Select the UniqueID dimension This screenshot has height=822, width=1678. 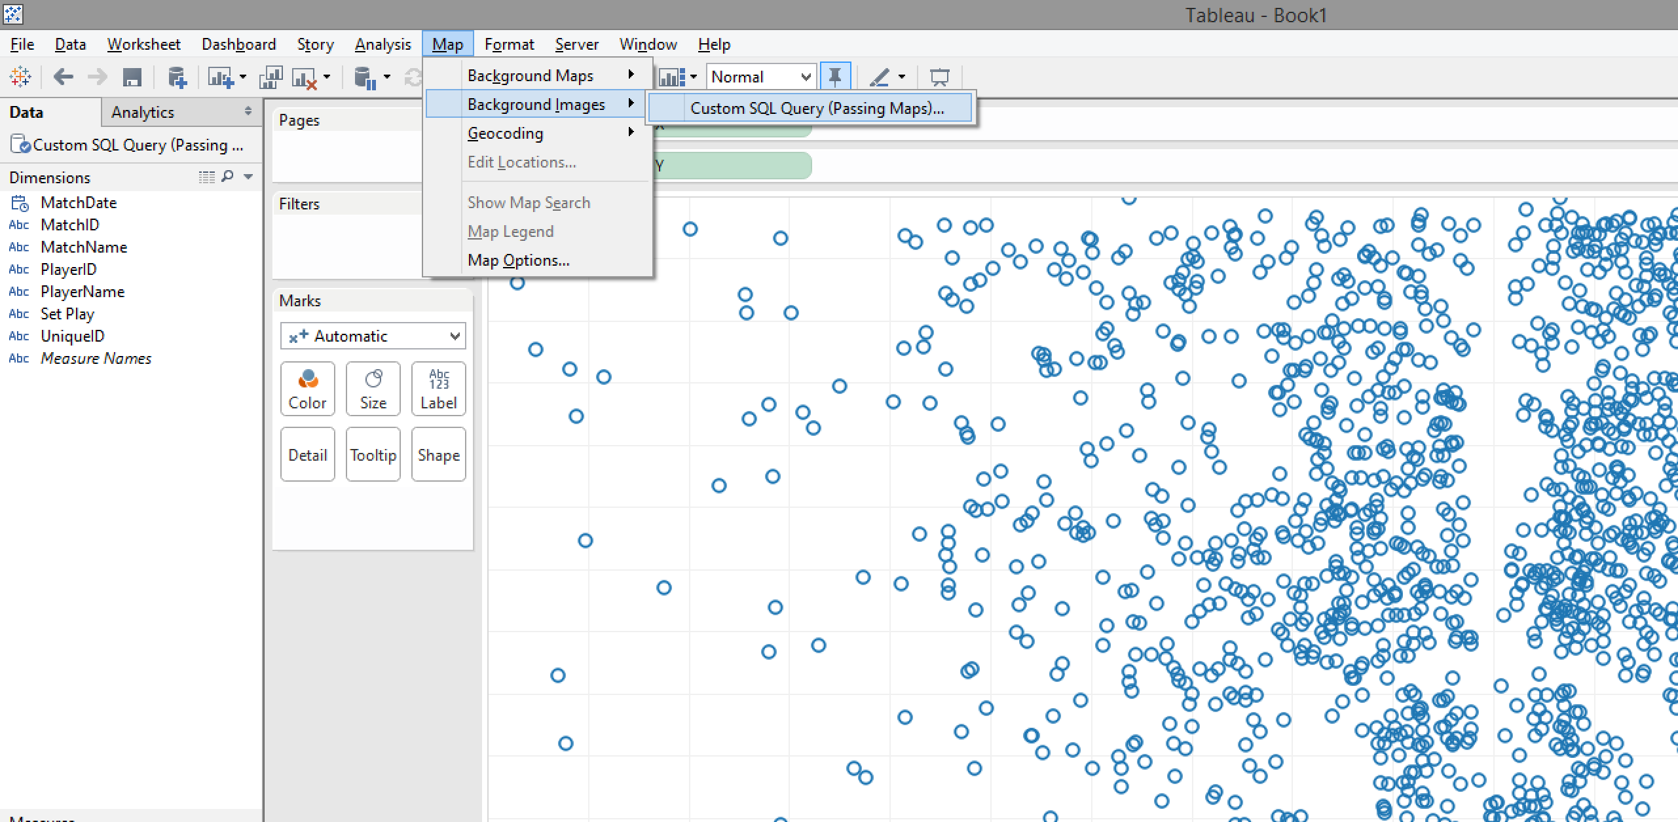72,336
